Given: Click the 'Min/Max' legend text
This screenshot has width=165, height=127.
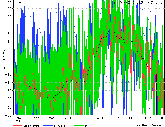Looking at the screenshot, I should tap(61, 126).
